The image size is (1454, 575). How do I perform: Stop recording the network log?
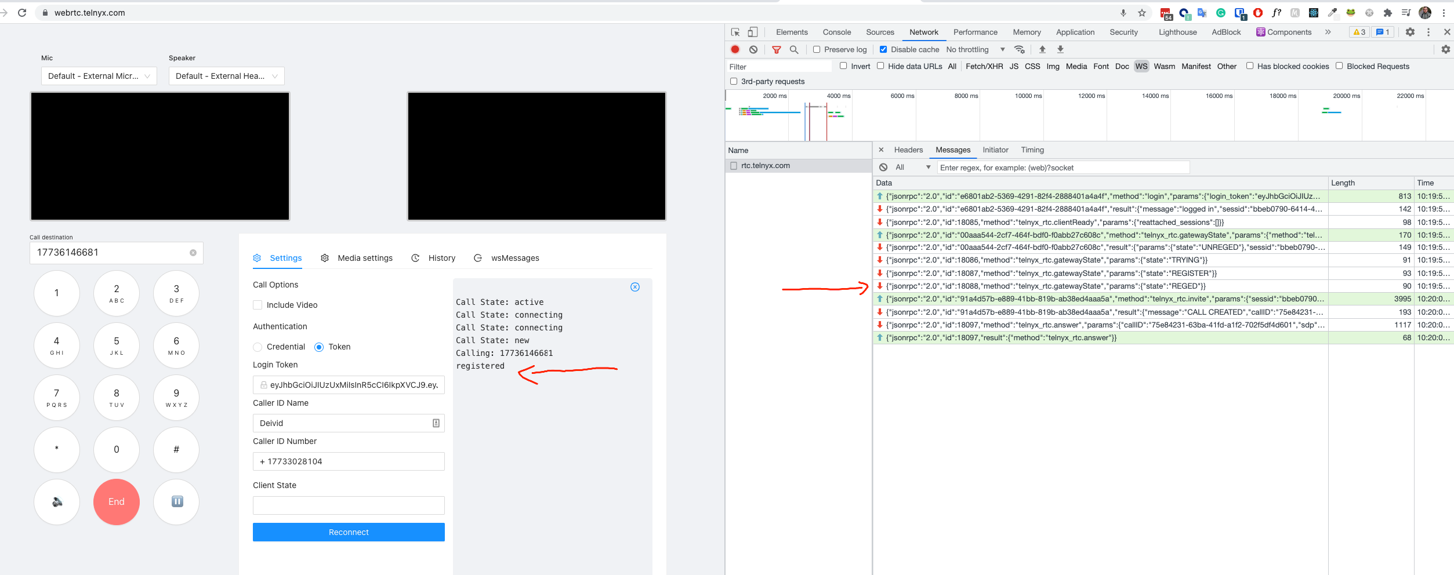coord(735,49)
